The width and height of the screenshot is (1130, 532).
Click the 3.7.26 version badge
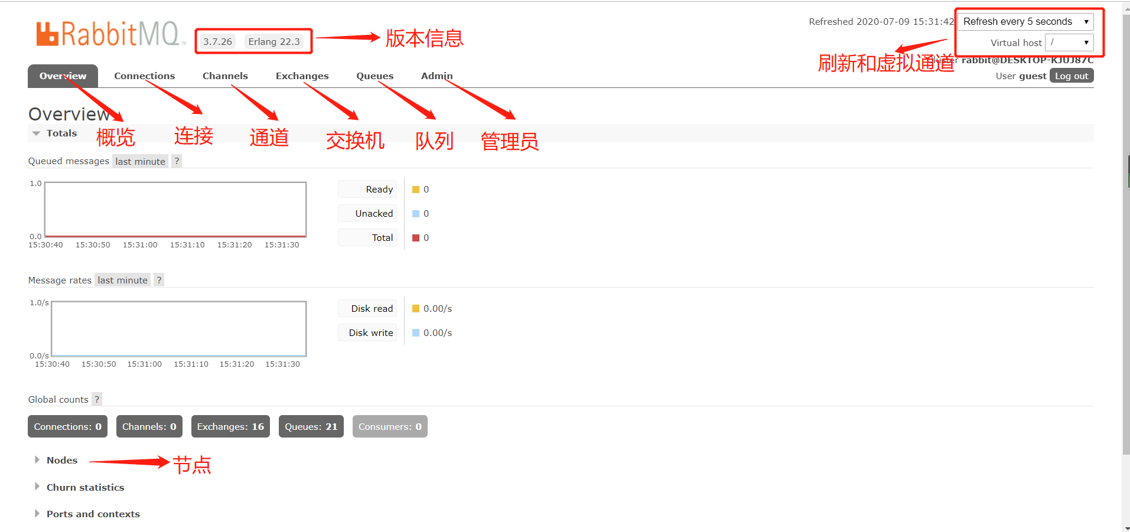click(x=217, y=41)
